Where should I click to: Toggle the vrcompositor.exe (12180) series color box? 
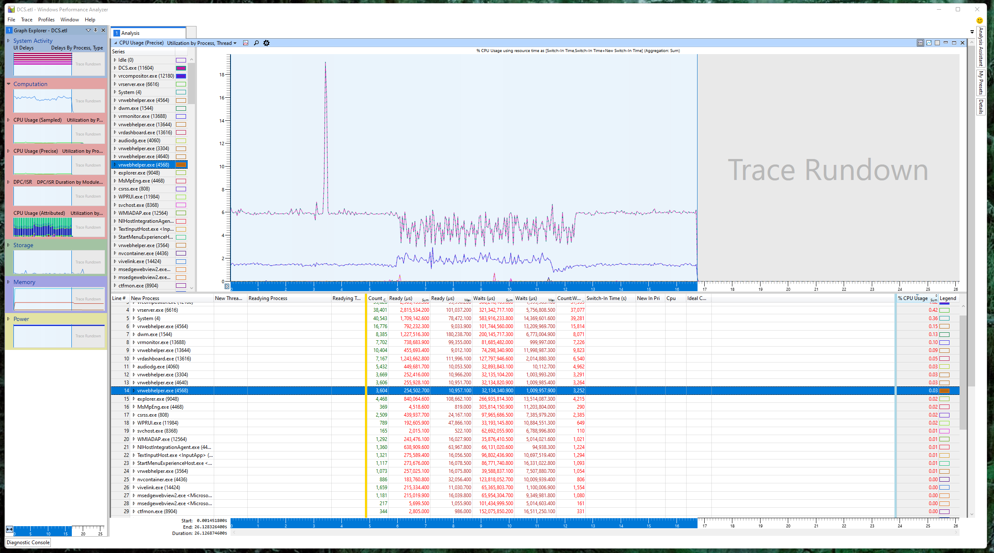pyautogui.click(x=181, y=76)
